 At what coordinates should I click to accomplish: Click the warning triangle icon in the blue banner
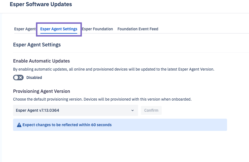19,124
